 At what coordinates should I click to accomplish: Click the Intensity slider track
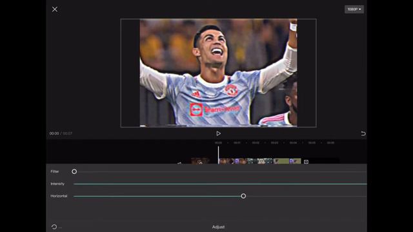click(220, 184)
